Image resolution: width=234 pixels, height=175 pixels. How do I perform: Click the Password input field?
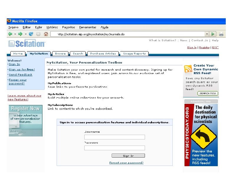(115, 148)
